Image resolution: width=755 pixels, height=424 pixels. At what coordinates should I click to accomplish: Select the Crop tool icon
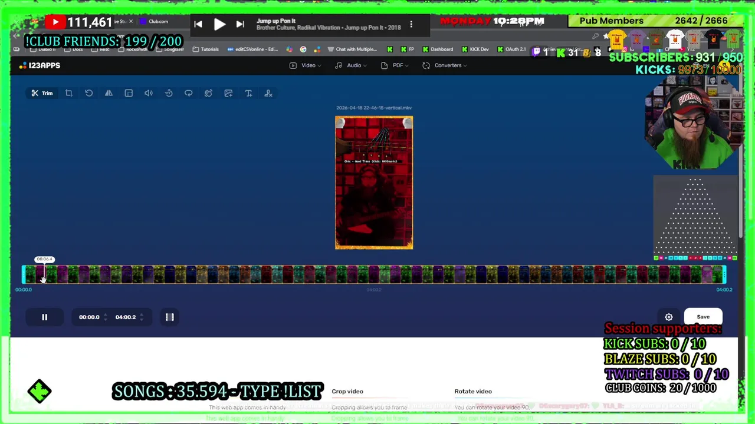click(x=68, y=93)
